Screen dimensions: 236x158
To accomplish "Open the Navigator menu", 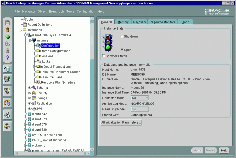I will pyautogui.click(x=28, y=11).
